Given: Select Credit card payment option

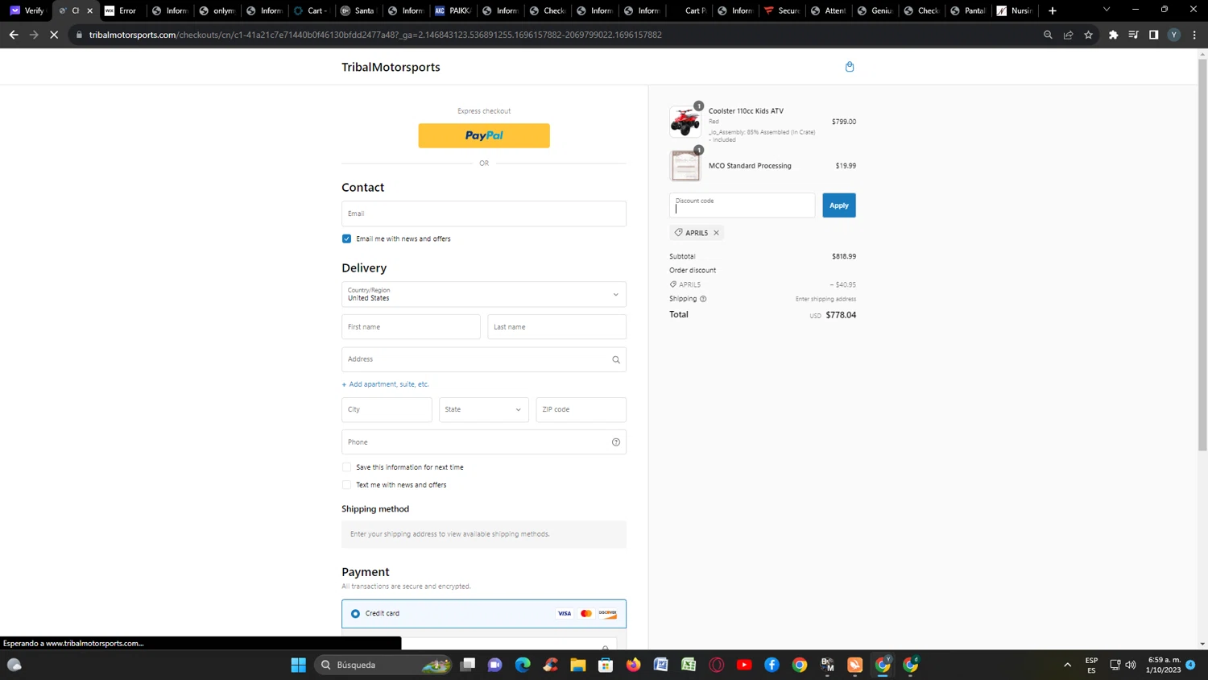Looking at the screenshot, I should [x=355, y=614].
